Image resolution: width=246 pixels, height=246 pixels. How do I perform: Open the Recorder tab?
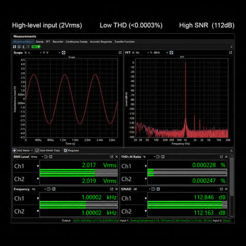click(58, 41)
